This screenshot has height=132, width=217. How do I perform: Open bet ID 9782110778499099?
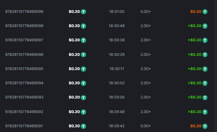24,12
